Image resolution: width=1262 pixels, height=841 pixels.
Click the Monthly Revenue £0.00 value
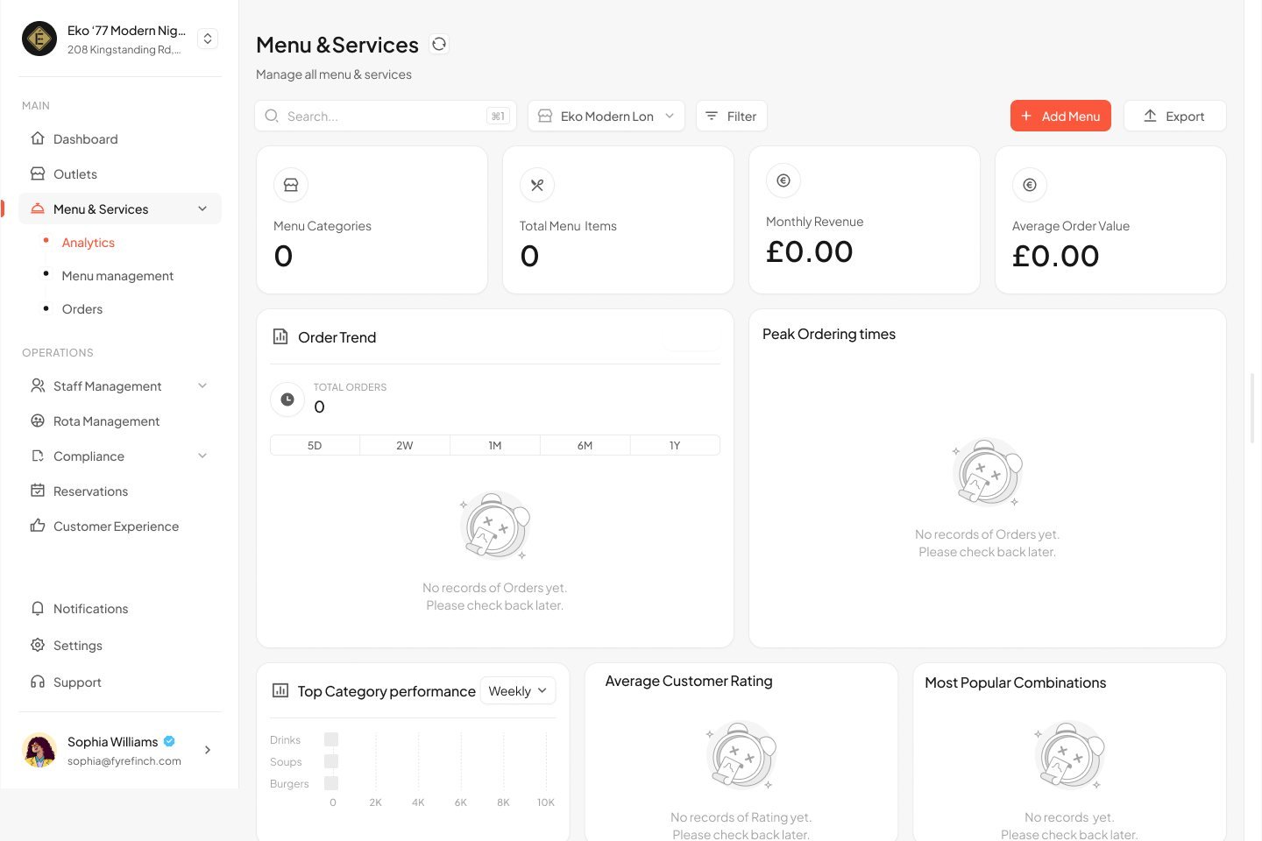pyautogui.click(x=810, y=251)
